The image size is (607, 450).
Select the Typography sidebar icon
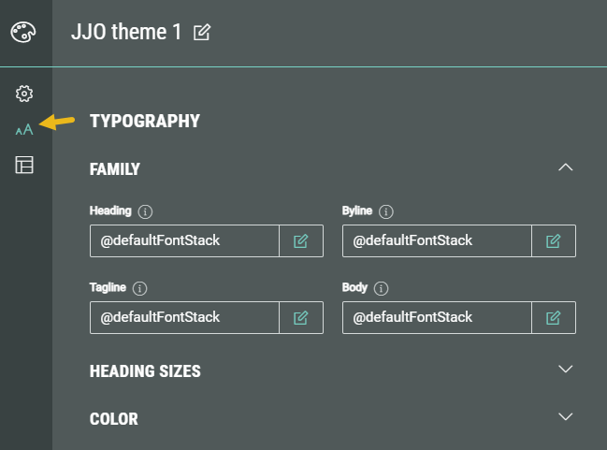[x=24, y=129]
